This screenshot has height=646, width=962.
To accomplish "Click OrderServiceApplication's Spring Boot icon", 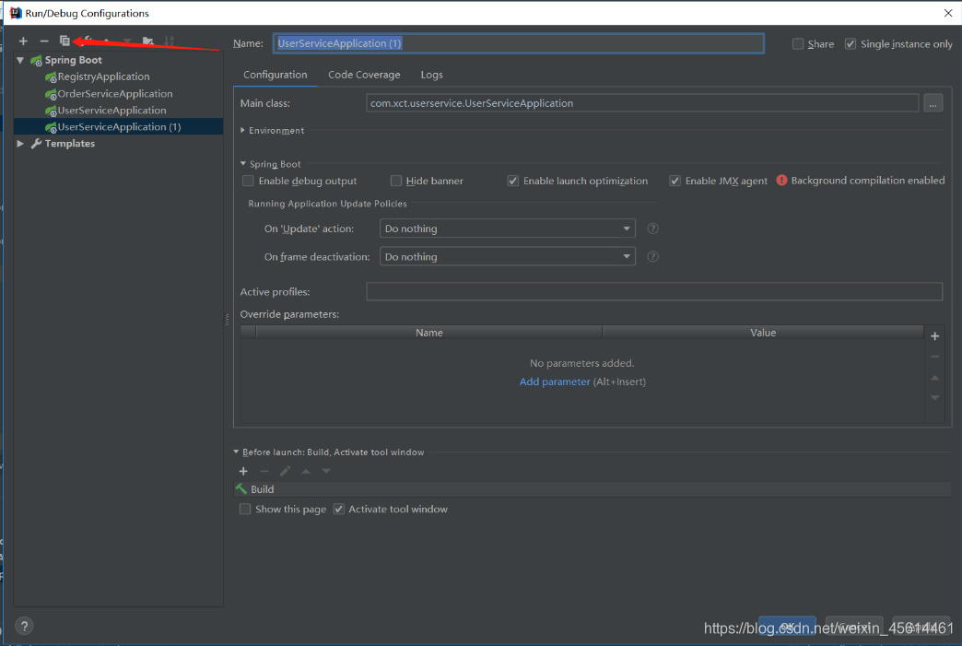I will 51,95.
